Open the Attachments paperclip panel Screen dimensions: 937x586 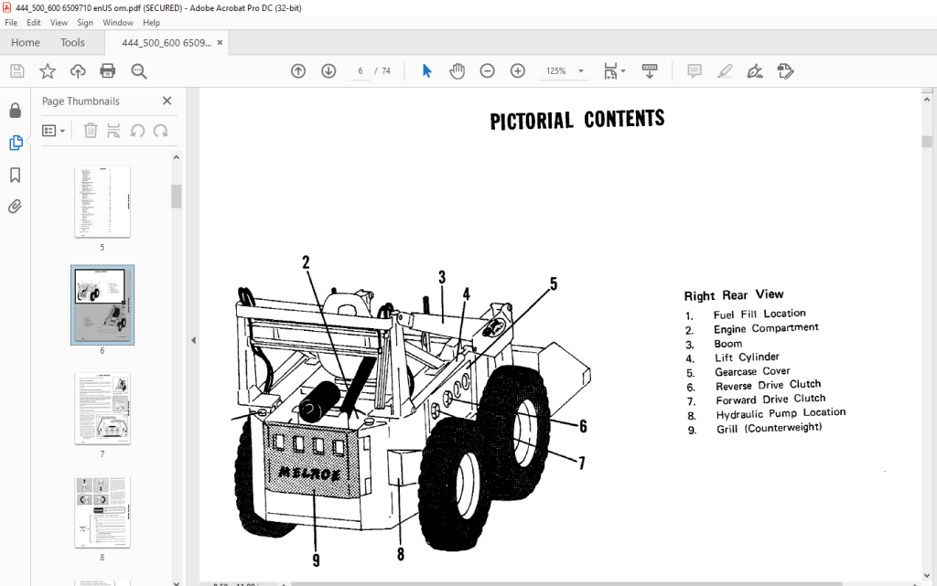tap(15, 208)
